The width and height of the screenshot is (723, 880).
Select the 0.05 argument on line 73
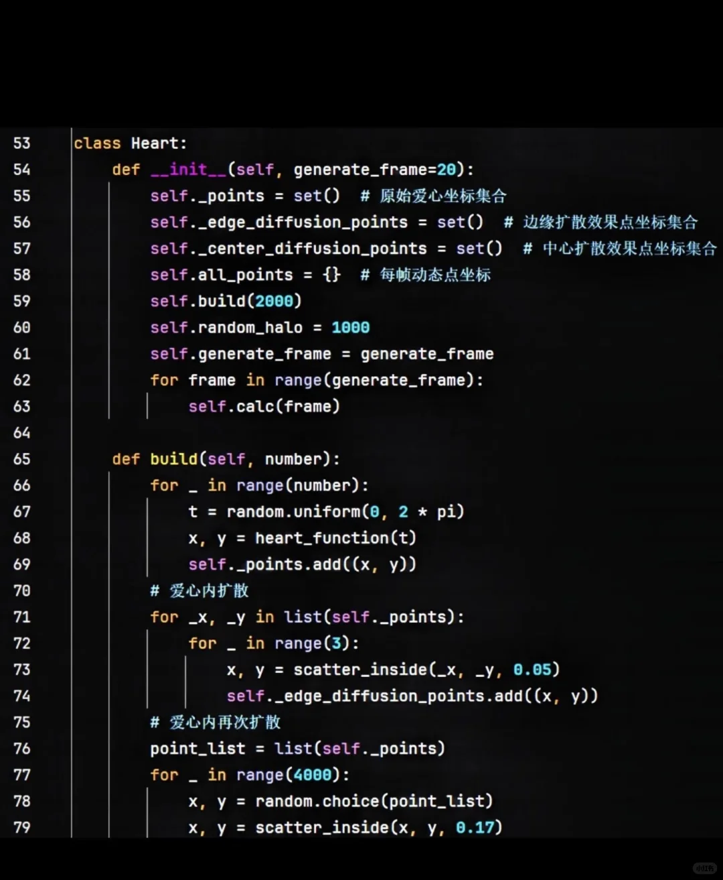534,669
